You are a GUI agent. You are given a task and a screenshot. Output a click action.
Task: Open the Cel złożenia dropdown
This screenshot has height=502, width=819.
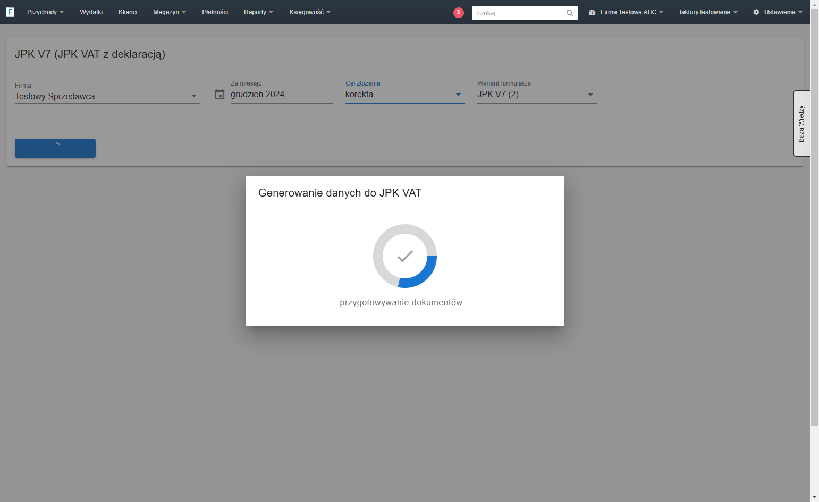405,95
